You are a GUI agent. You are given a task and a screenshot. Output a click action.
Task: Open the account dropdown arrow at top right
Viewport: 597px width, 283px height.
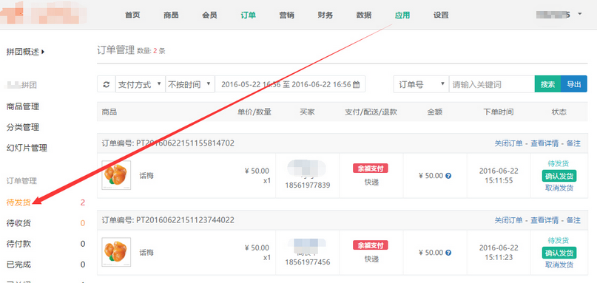pyautogui.click(x=580, y=14)
